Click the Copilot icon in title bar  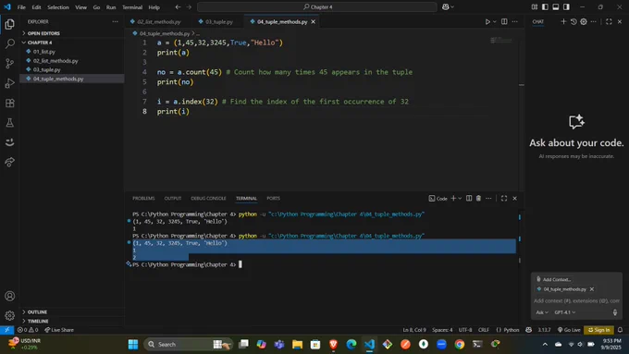click(445, 6)
